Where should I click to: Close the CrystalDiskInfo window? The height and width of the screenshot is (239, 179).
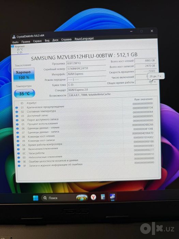152,31
